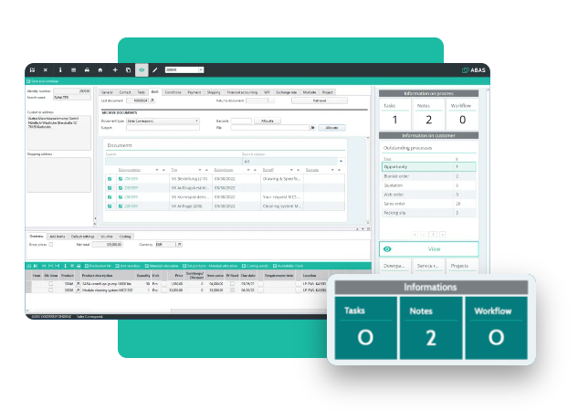The width and height of the screenshot is (578, 411).
Task: Switch to the Default settings tab
Action: pos(82,237)
